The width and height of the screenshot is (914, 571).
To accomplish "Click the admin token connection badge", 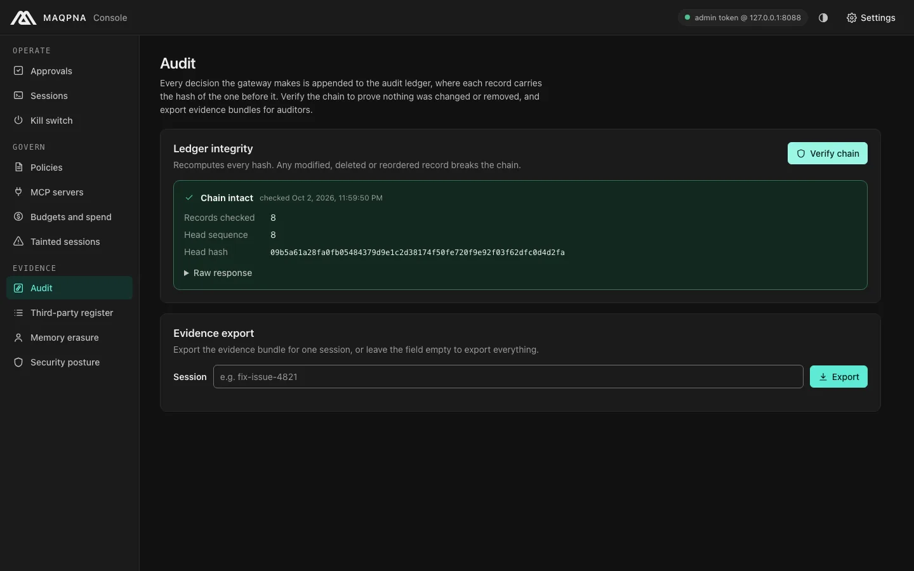I will tap(743, 18).
